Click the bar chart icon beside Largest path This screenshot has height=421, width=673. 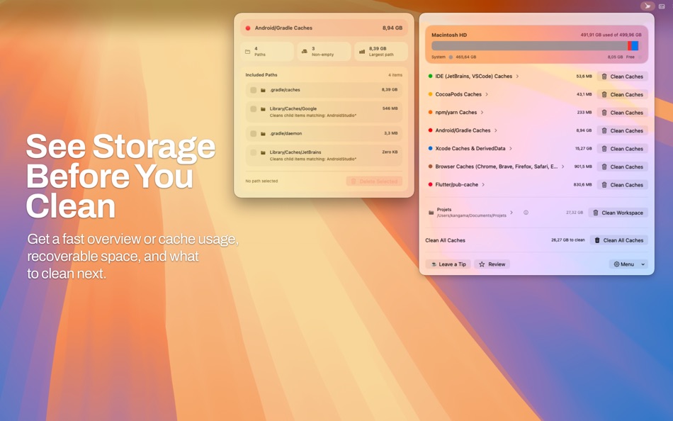coord(362,52)
